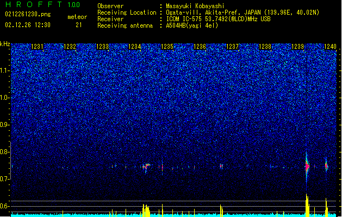Viewport: 342px width, 217px height.
Task: Click the 1236 time marker
Action: (x=200, y=47)
